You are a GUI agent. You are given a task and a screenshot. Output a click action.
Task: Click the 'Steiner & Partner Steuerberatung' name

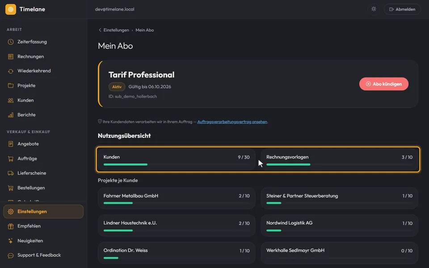click(302, 196)
